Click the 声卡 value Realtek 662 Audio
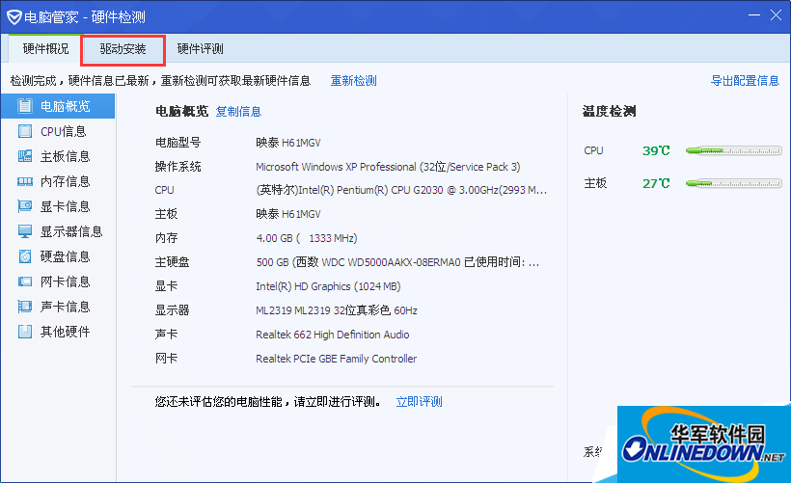The height and width of the screenshot is (483, 791). 333,335
